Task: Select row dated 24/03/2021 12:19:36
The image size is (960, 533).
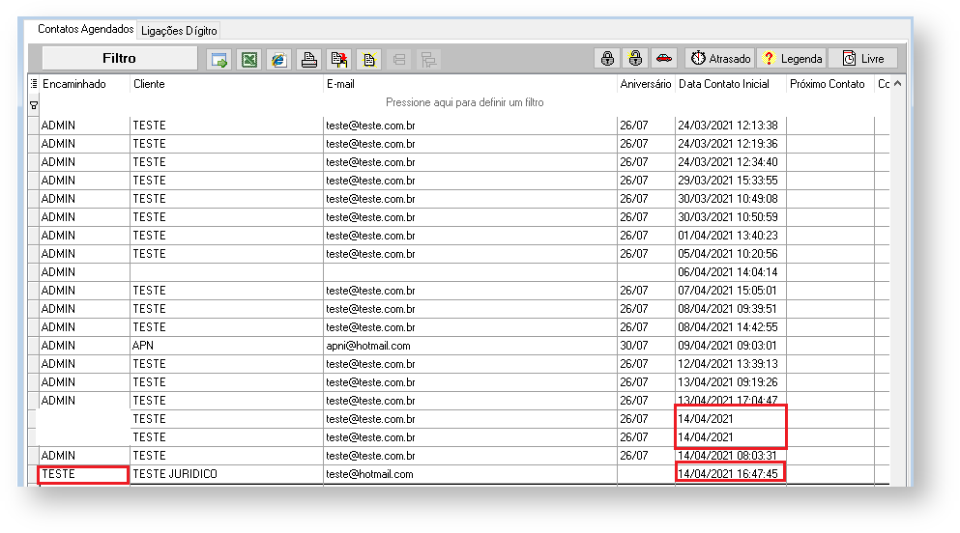Action: pyautogui.click(x=458, y=144)
